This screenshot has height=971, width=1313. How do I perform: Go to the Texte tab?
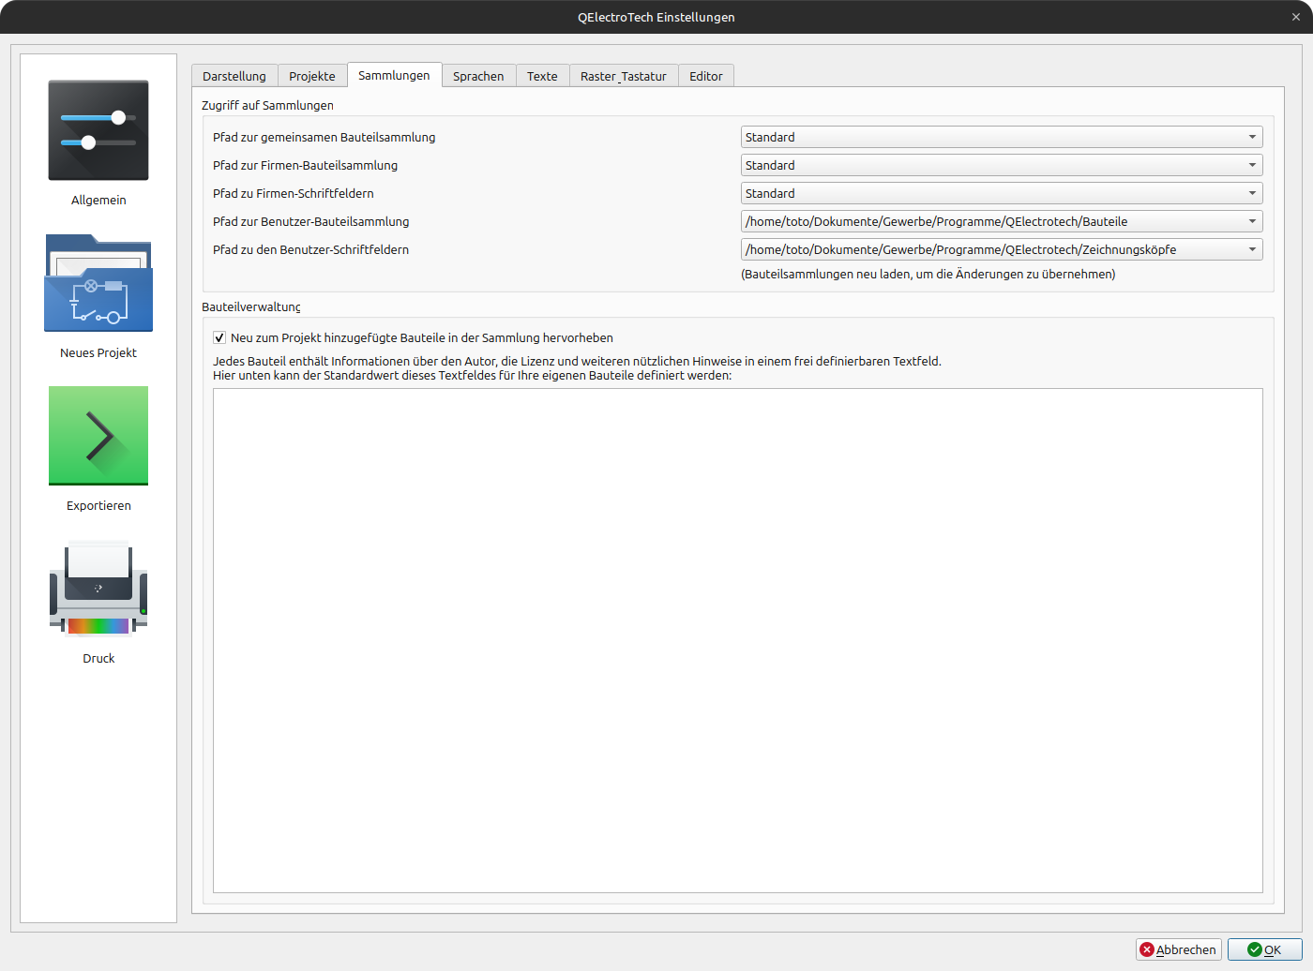[x=542, y=77]
